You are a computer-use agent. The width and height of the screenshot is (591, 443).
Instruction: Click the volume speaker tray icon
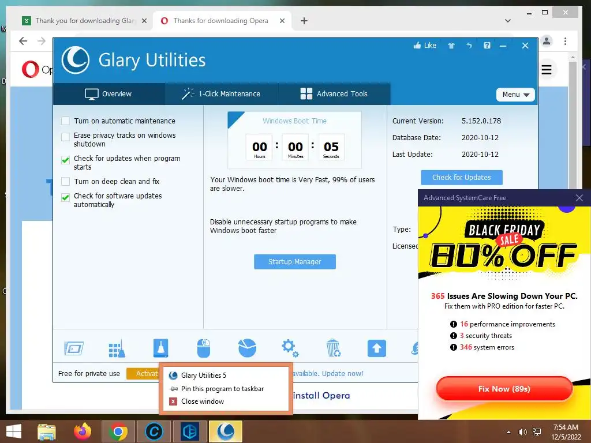(522, 432)
